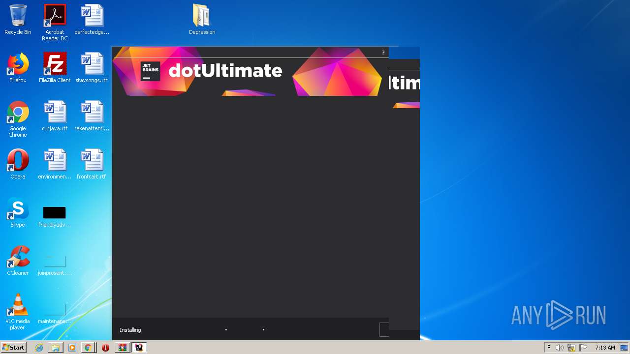Open Chrome from the taskbar
This screenshot has height=354, width=630.
tap(88, 348)
